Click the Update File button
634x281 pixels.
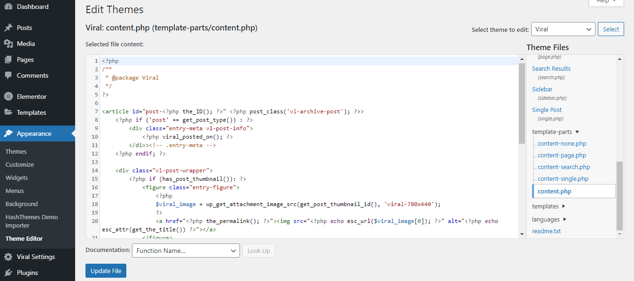(x=106, y=271)
